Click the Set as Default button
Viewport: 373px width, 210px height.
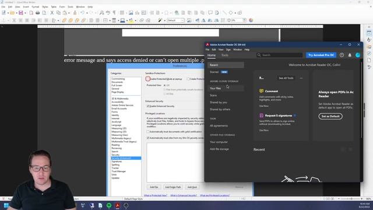(330, 116)
